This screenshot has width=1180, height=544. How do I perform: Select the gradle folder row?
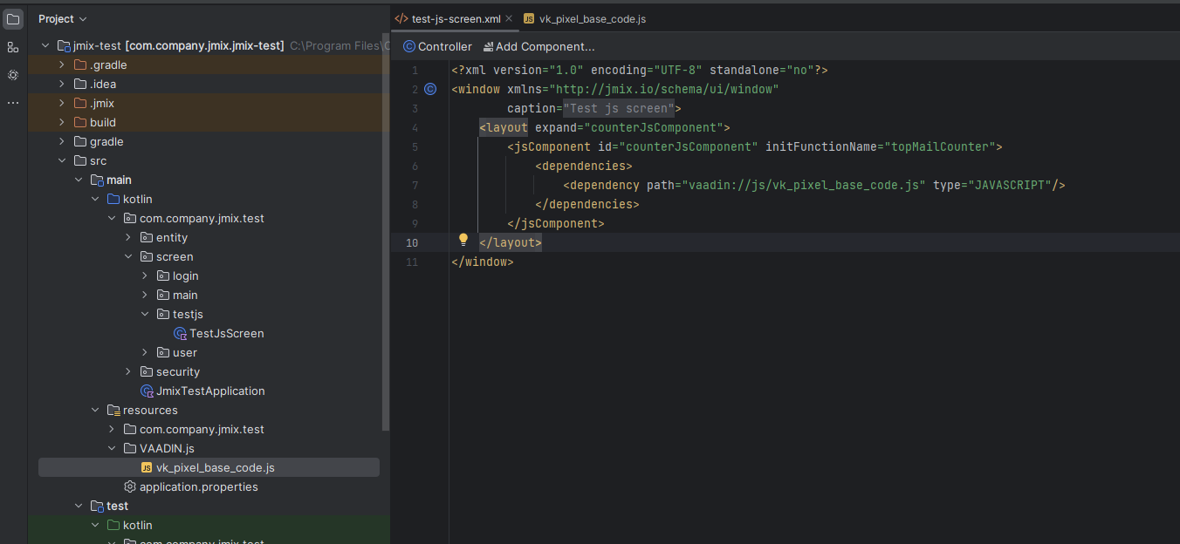pyautogui.click(x=209, y=141)
